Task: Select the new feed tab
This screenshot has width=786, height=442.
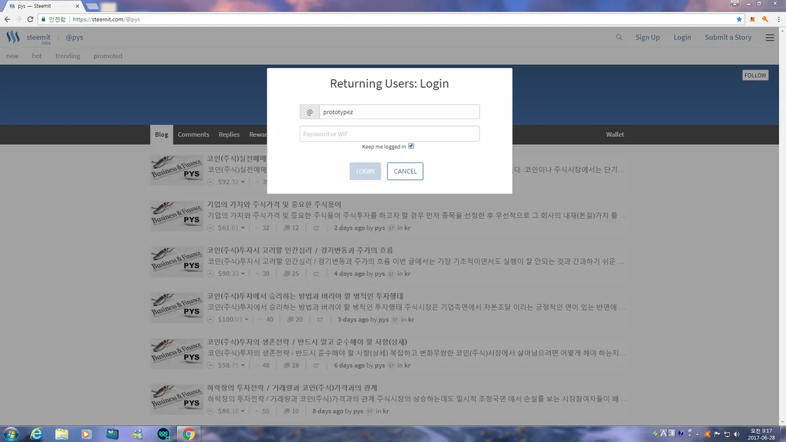Action: pos(12,56)
